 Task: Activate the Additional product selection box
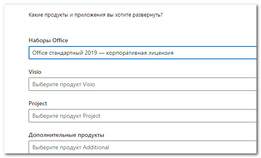pos(143,147)
